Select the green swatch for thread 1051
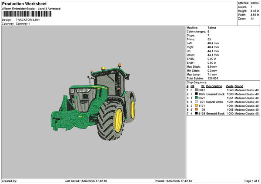 pyautogui.click(x=197, y=98)
